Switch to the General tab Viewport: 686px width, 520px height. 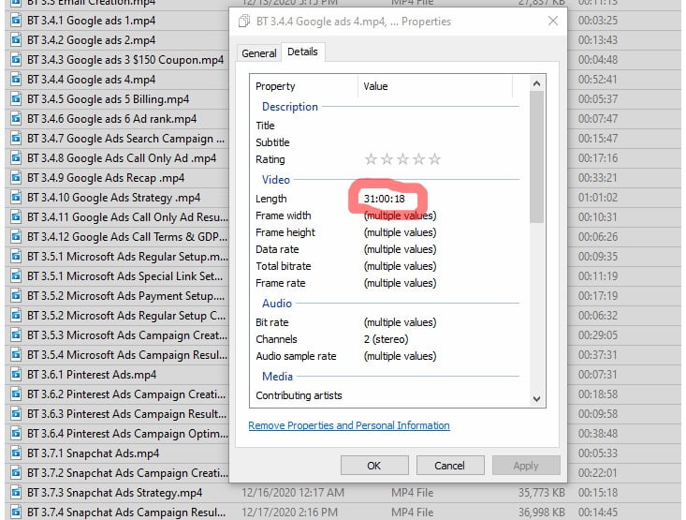[x=259, y=53]
